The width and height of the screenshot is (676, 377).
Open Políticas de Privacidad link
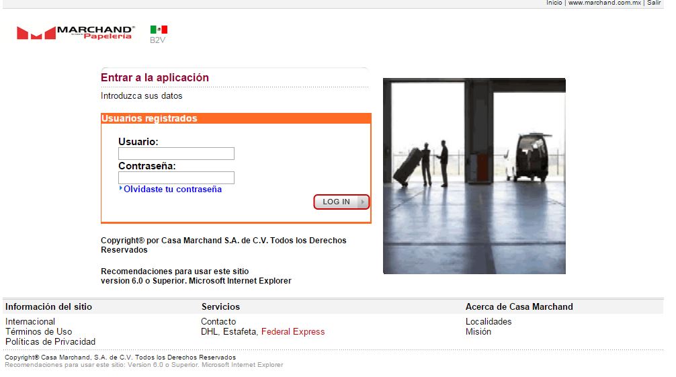pos(50,341)
